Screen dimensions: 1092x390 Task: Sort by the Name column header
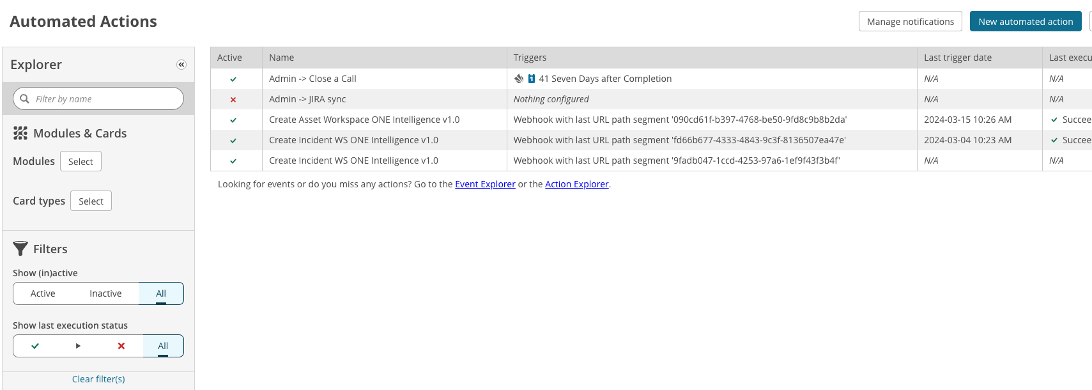(282, 57)
